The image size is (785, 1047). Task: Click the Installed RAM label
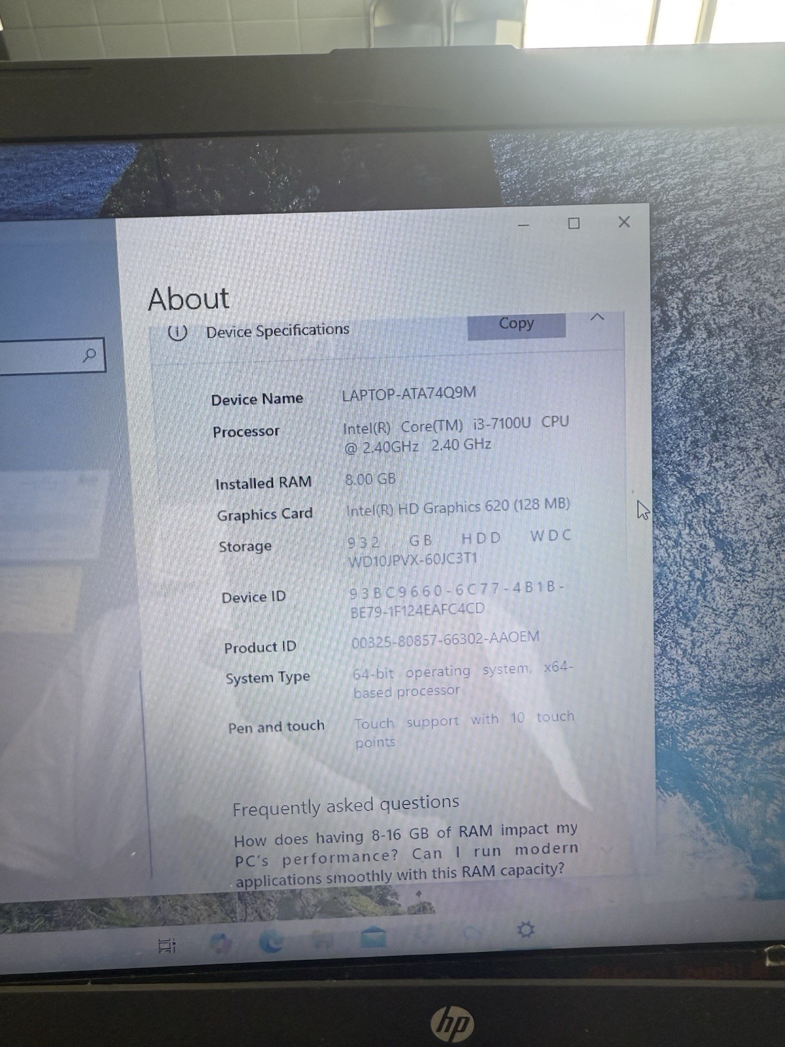click(263, 483)
